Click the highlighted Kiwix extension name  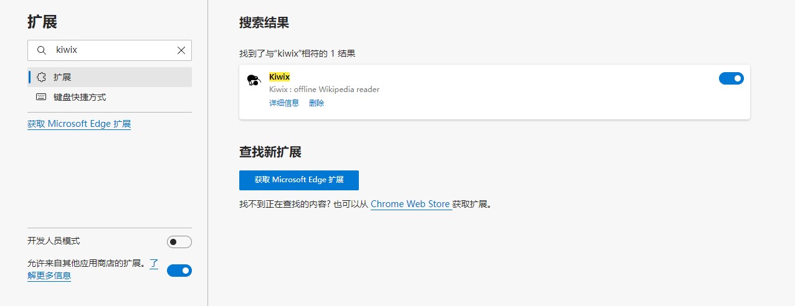pos(280,77)
